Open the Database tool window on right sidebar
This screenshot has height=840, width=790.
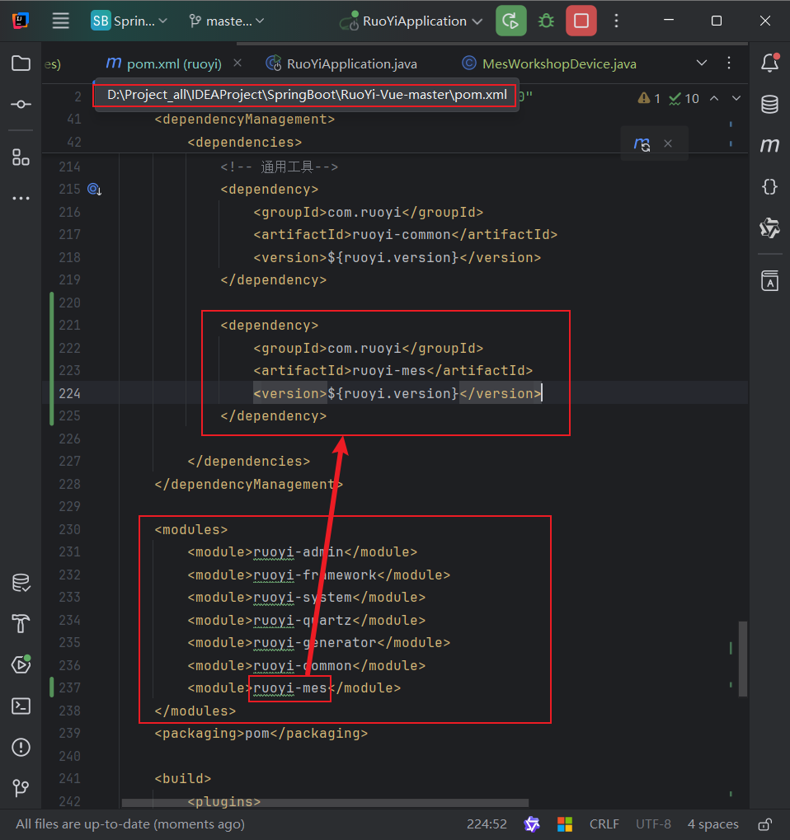[769, 104]
